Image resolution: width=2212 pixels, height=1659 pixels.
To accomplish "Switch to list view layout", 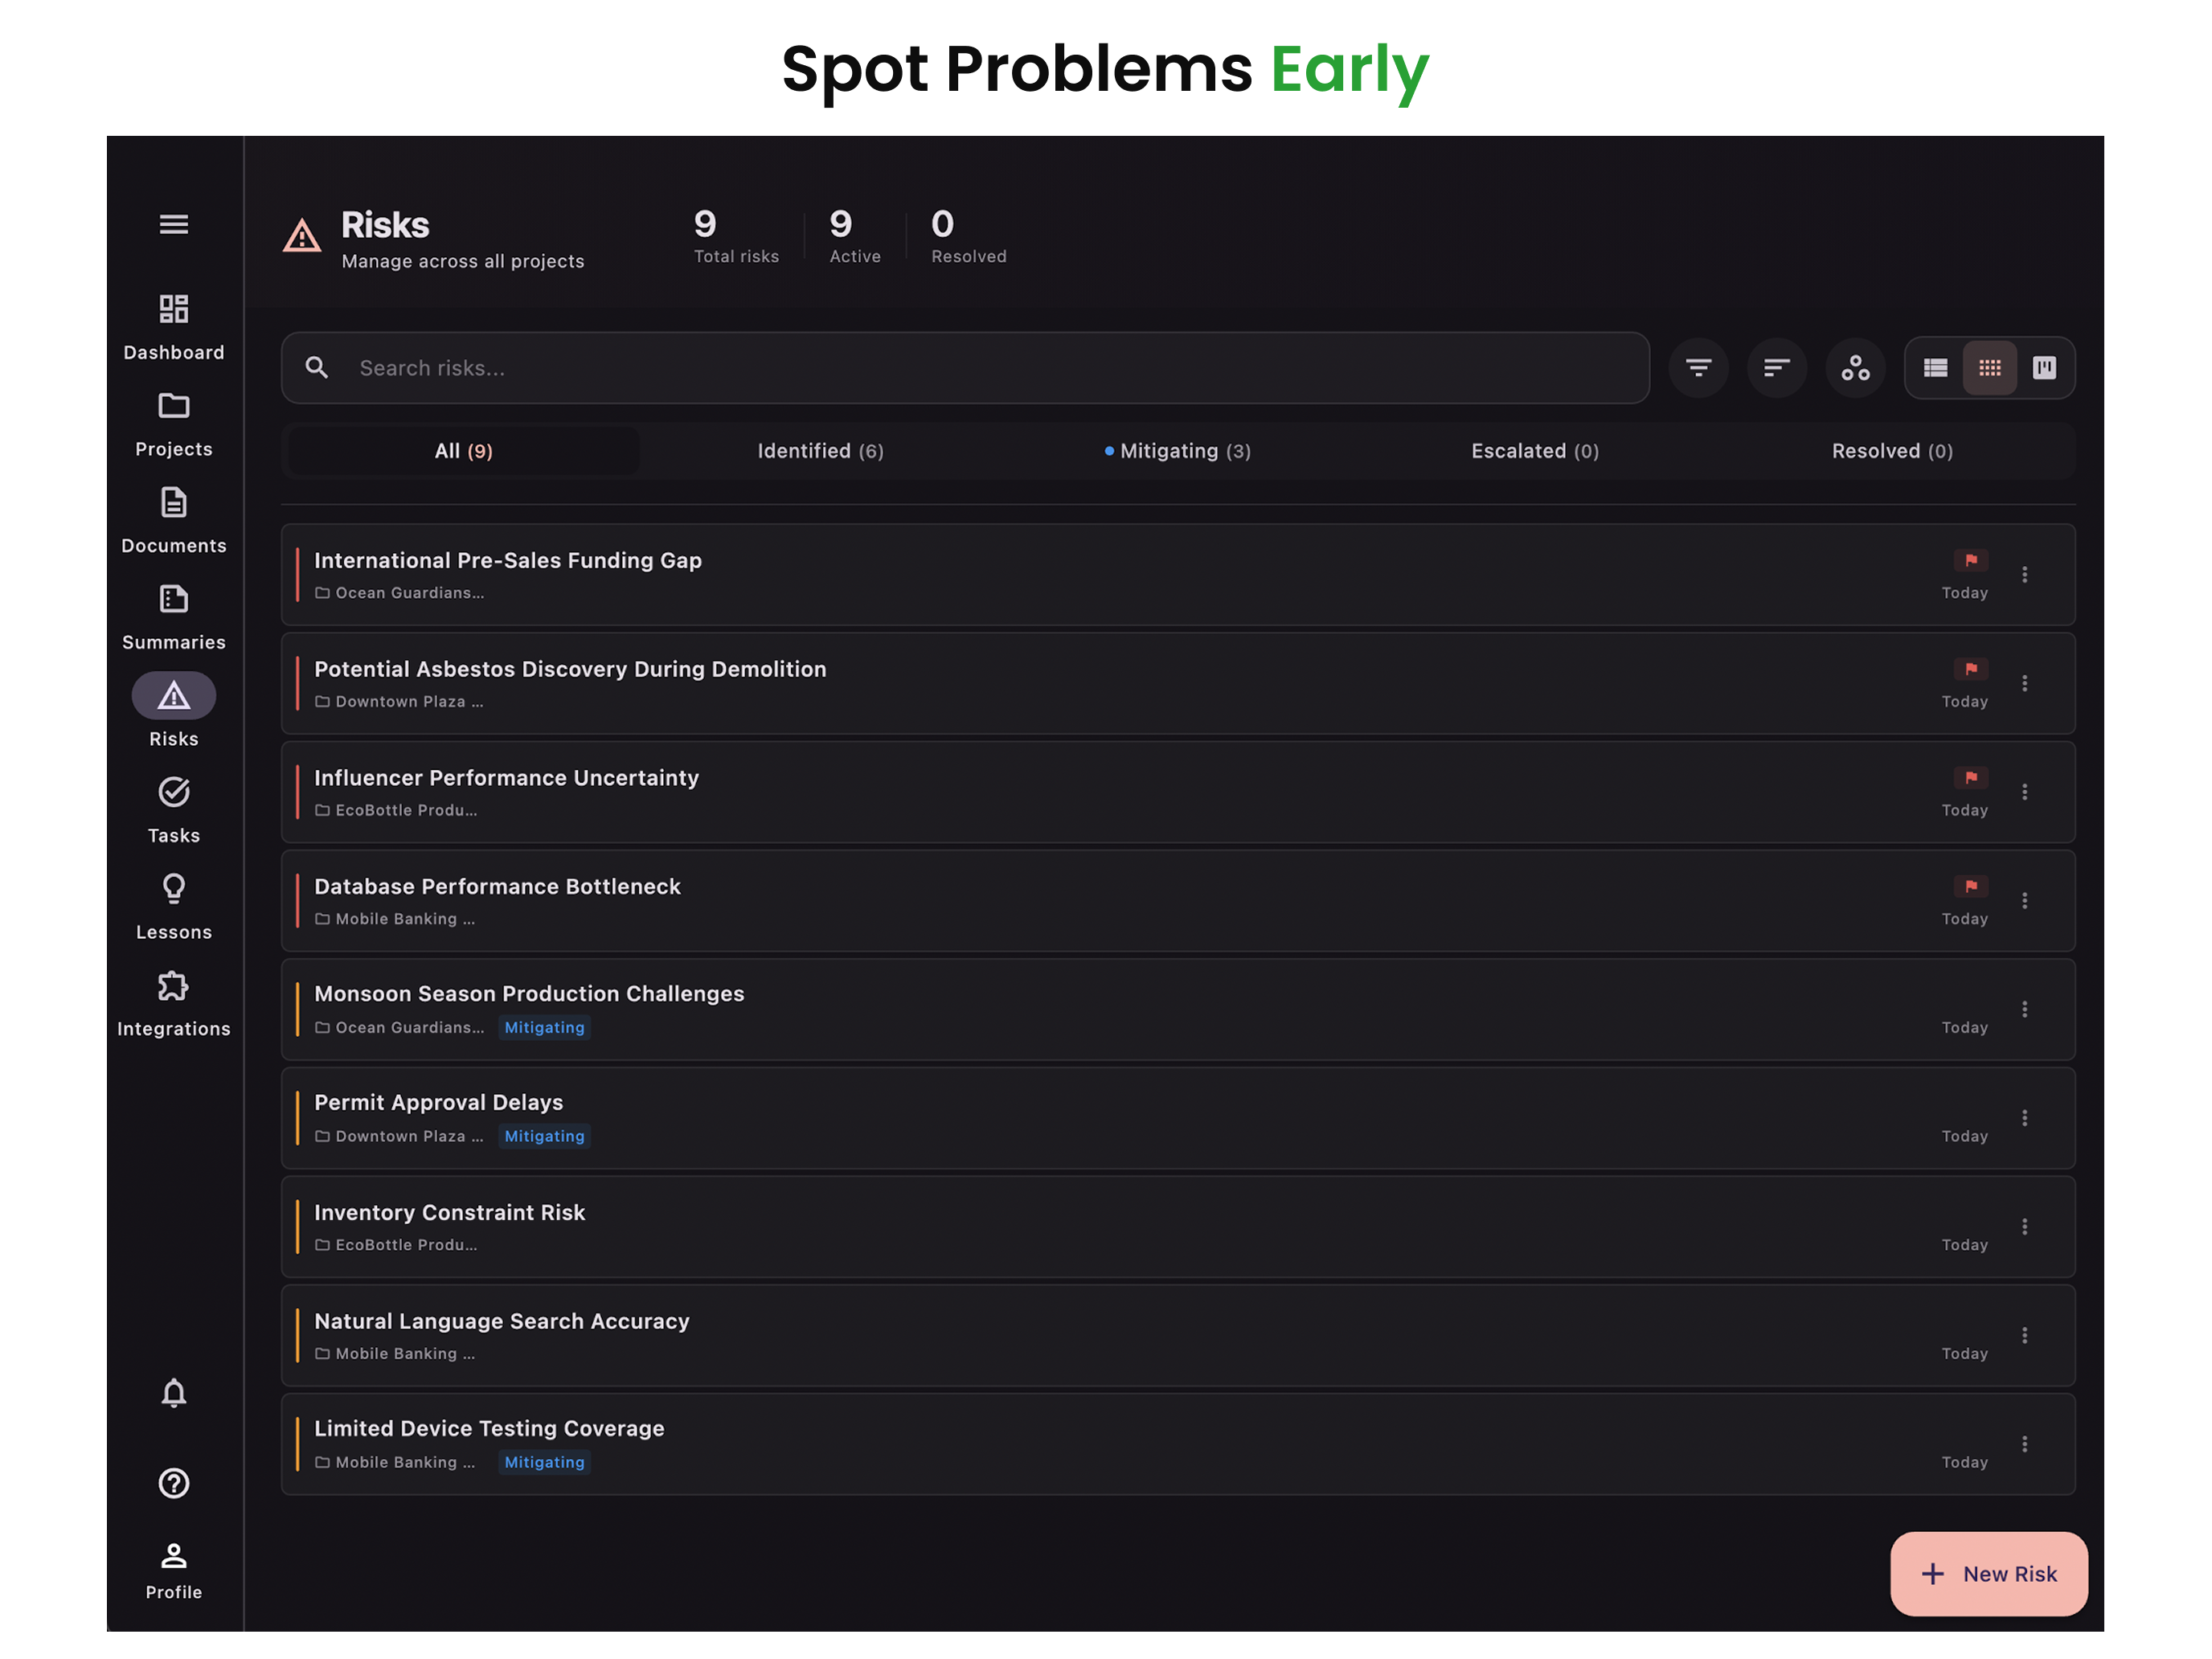I will click(1936, 368).
